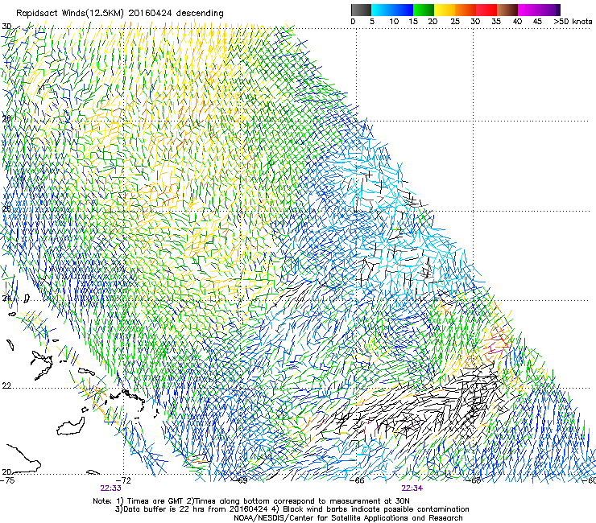
Task: Click the yellow 20–25 knots legend segment
Action: [445, 10]
